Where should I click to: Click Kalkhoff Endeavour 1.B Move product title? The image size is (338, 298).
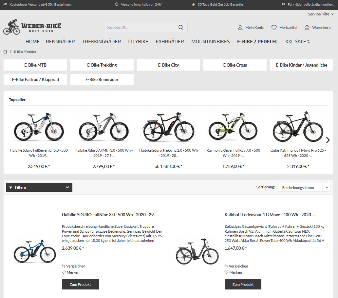tap(270, 215)
